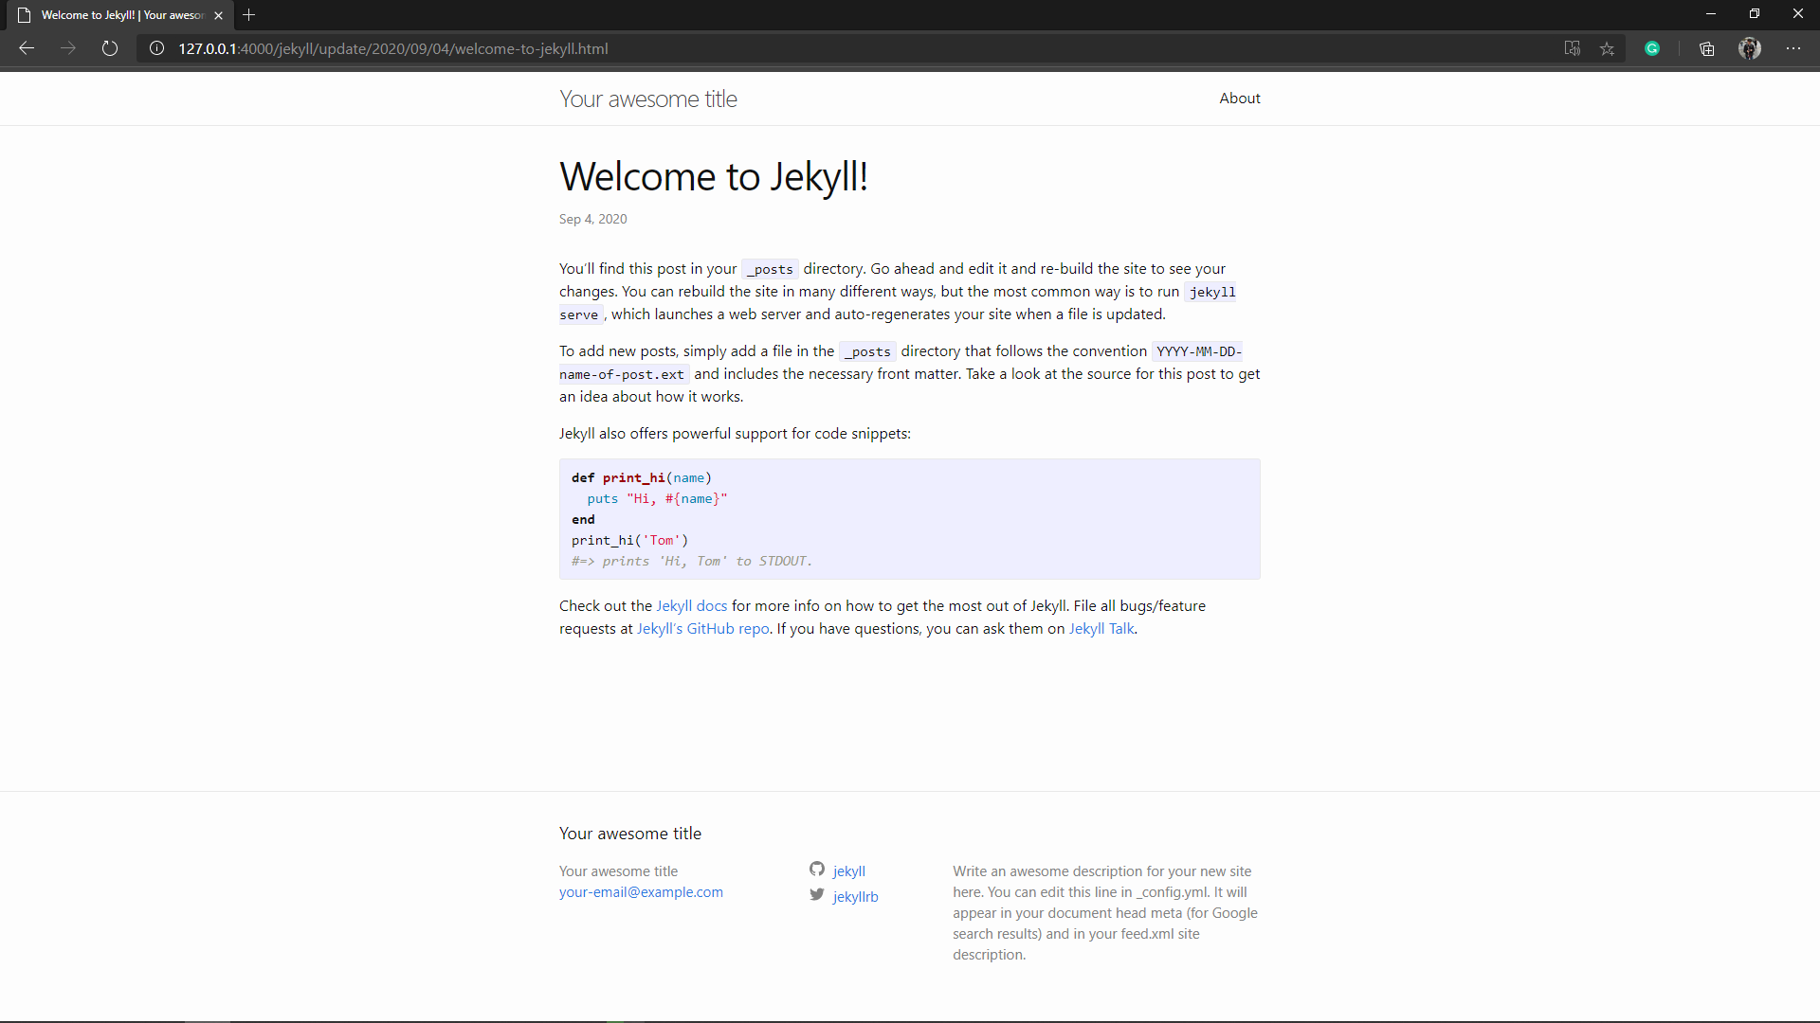This screenshot has height=1023, width=1820.
Task: Open the About page link
Action: pyautogui.click(x=1240, y=99)
